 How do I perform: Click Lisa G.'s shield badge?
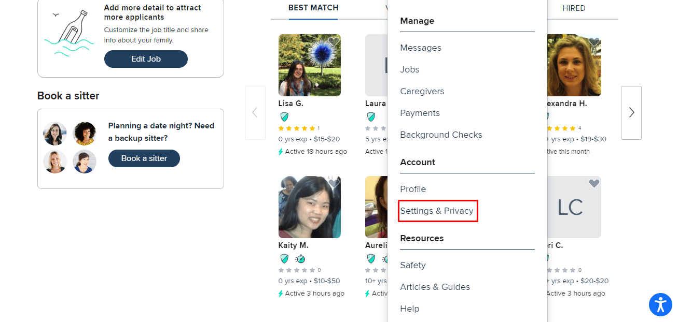click(284, 116)
